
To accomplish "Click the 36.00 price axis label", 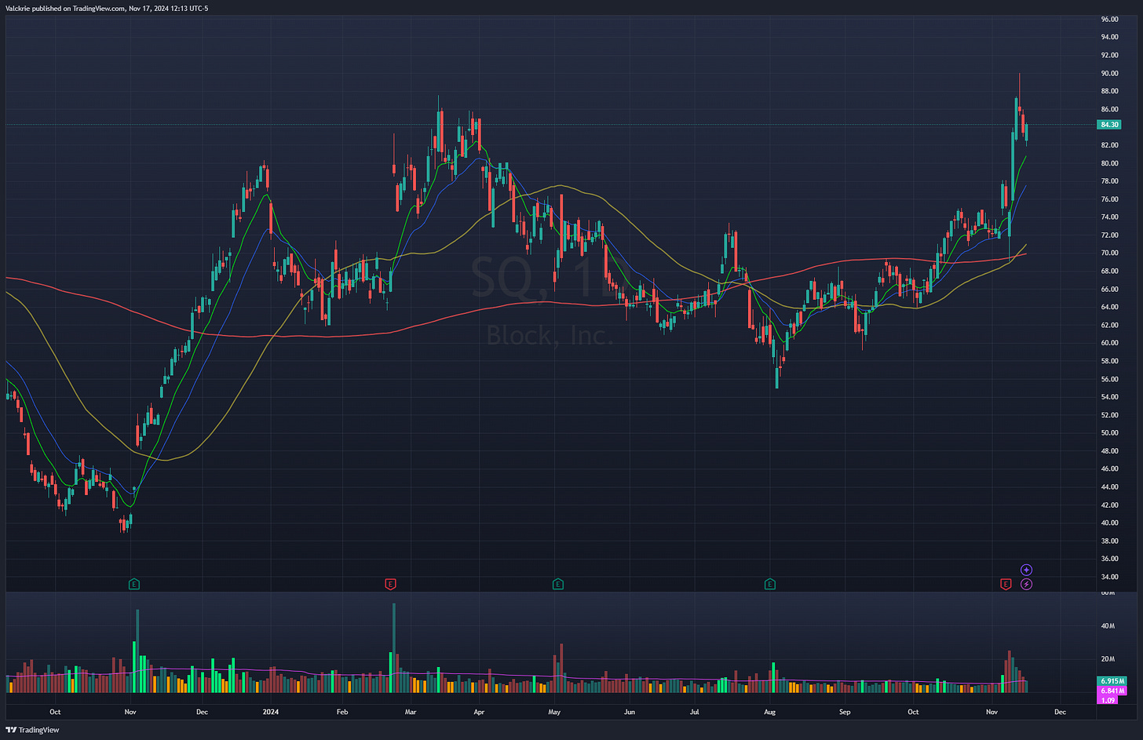I will pos(1109,559).
